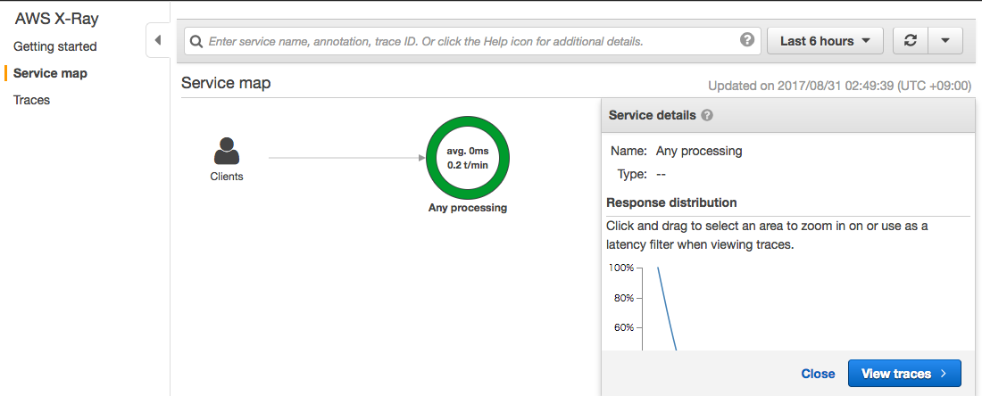Viewport: 982px width, 396px height.
Task: Click the Service details help icon
Action: (707, 116)
